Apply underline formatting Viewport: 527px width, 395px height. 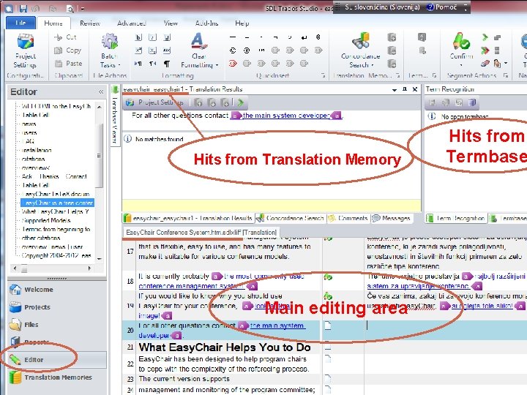click(x=167, y=37)
